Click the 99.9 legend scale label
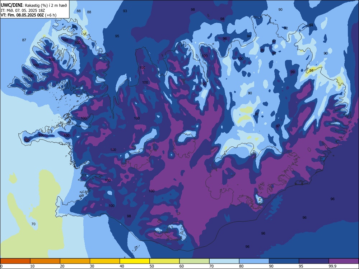The image size is (359, 269). pos(332,266)
